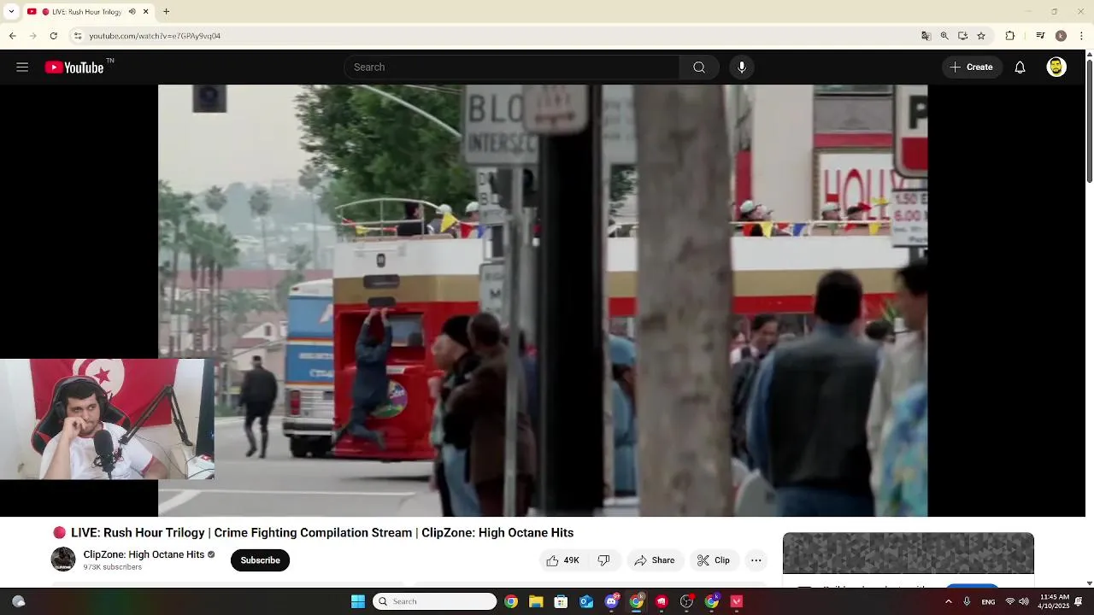The height and width of the screenshot is (615, 1094).
Task: Subscribe to ClipZone: High Octane Hits
Action: pyautogui.click(x=260, y=560)
